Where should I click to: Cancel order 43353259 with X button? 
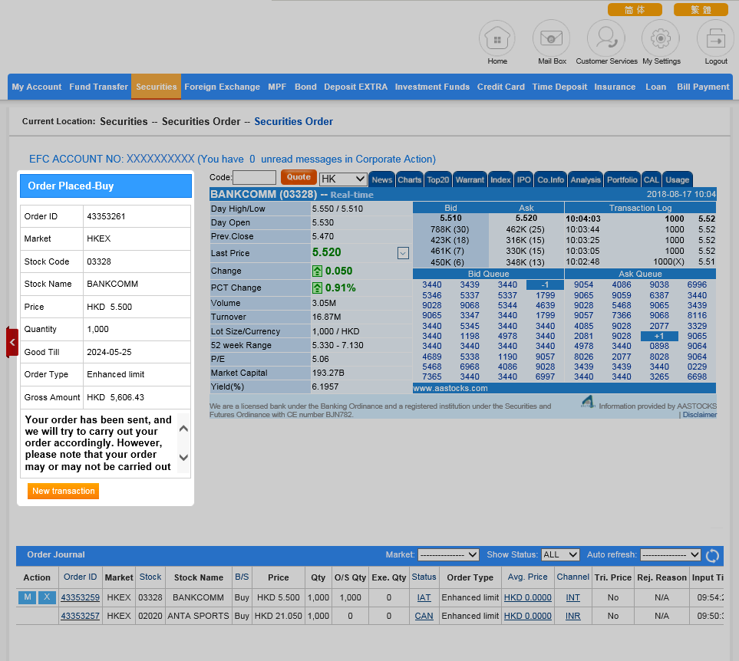(47, 597)
